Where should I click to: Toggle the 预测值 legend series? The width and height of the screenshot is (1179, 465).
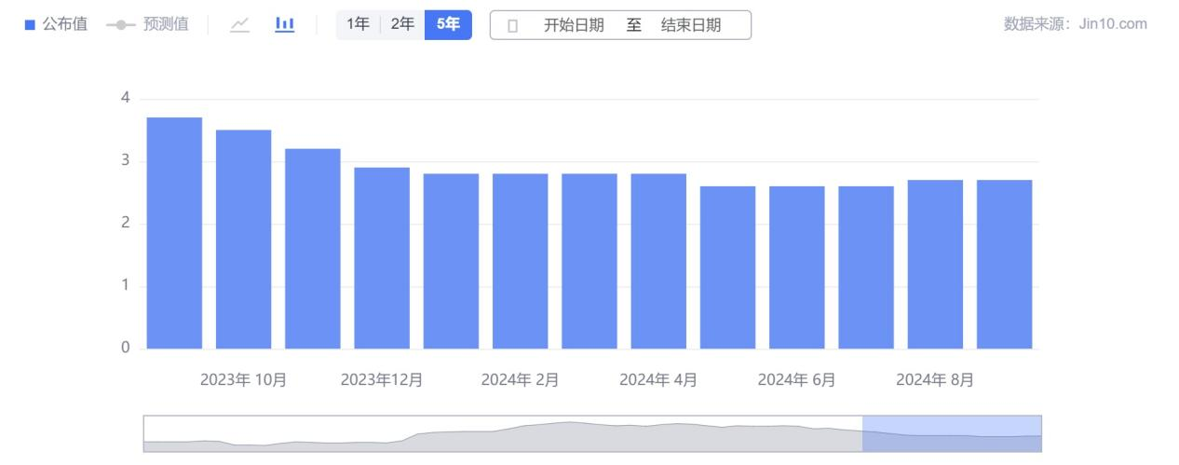click(147, 25)
